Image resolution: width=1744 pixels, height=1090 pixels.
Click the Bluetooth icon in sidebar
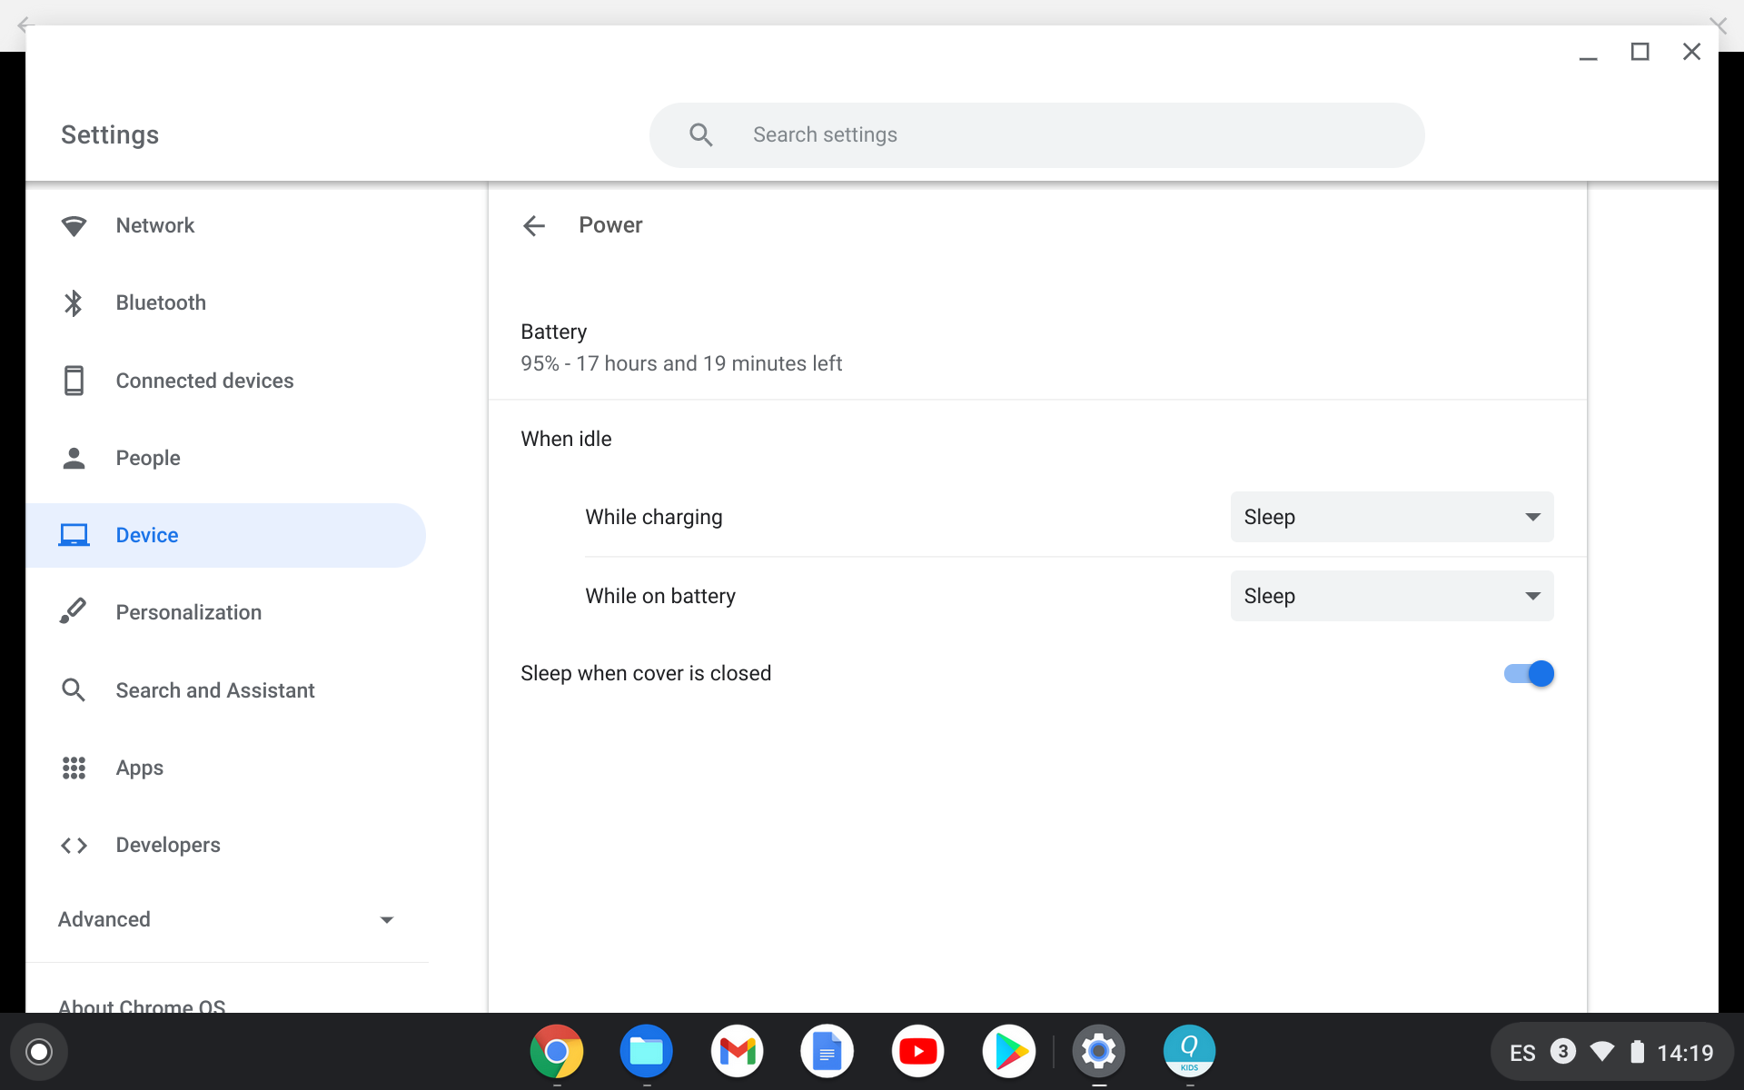(74, 303)
